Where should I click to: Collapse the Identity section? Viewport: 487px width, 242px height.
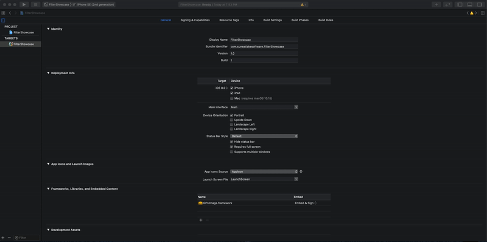(48, 29)
